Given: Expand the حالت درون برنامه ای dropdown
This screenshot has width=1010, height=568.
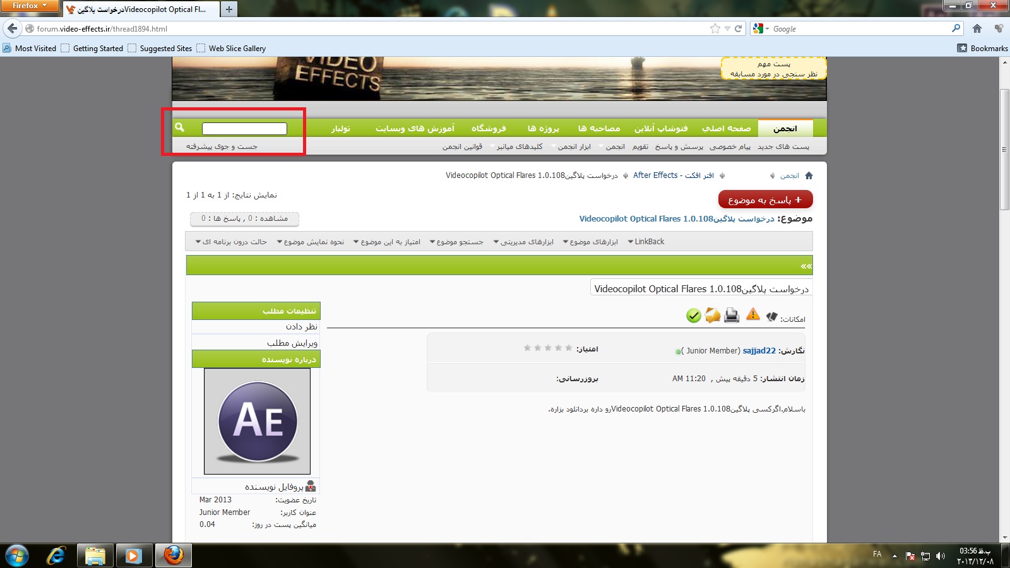Looking at the screenshot, I should [x=231, y=242].
